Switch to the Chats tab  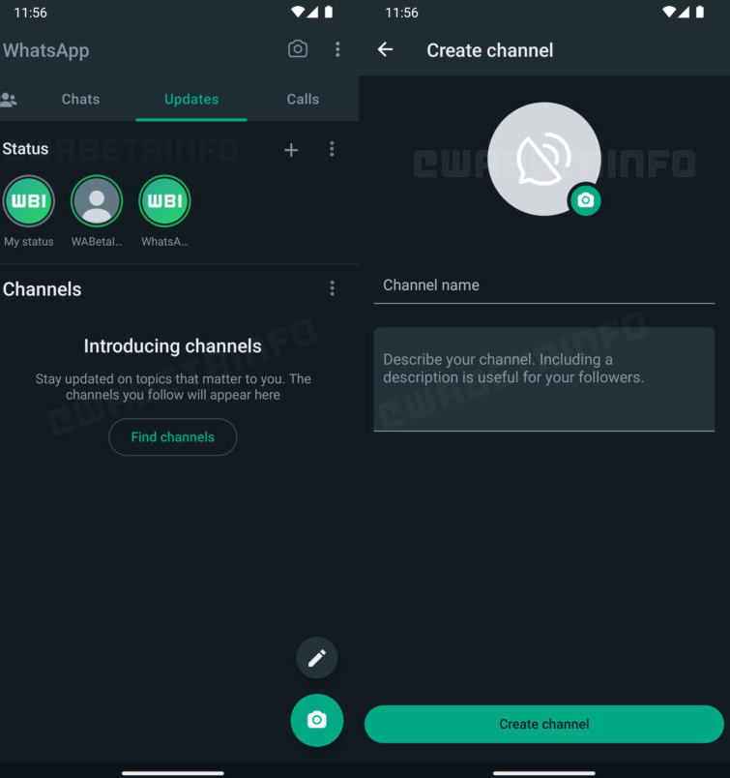pyautogui.click(x=80, y=99)
